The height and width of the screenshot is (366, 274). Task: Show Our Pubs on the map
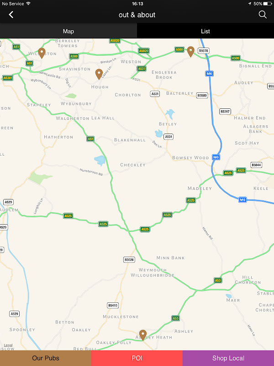tap(46, 358)
